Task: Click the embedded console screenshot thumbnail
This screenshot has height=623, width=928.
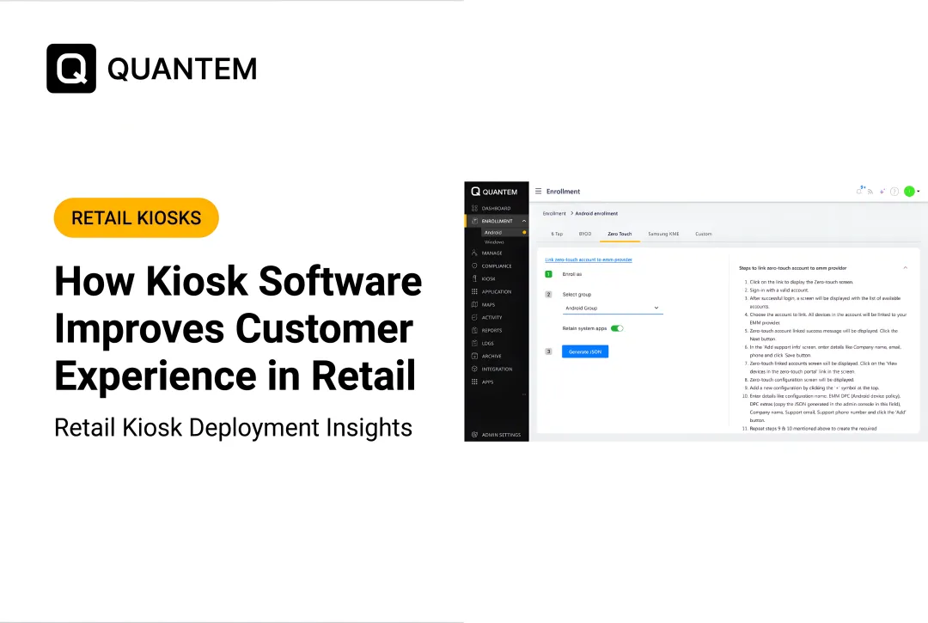Action: click(696, 311)
